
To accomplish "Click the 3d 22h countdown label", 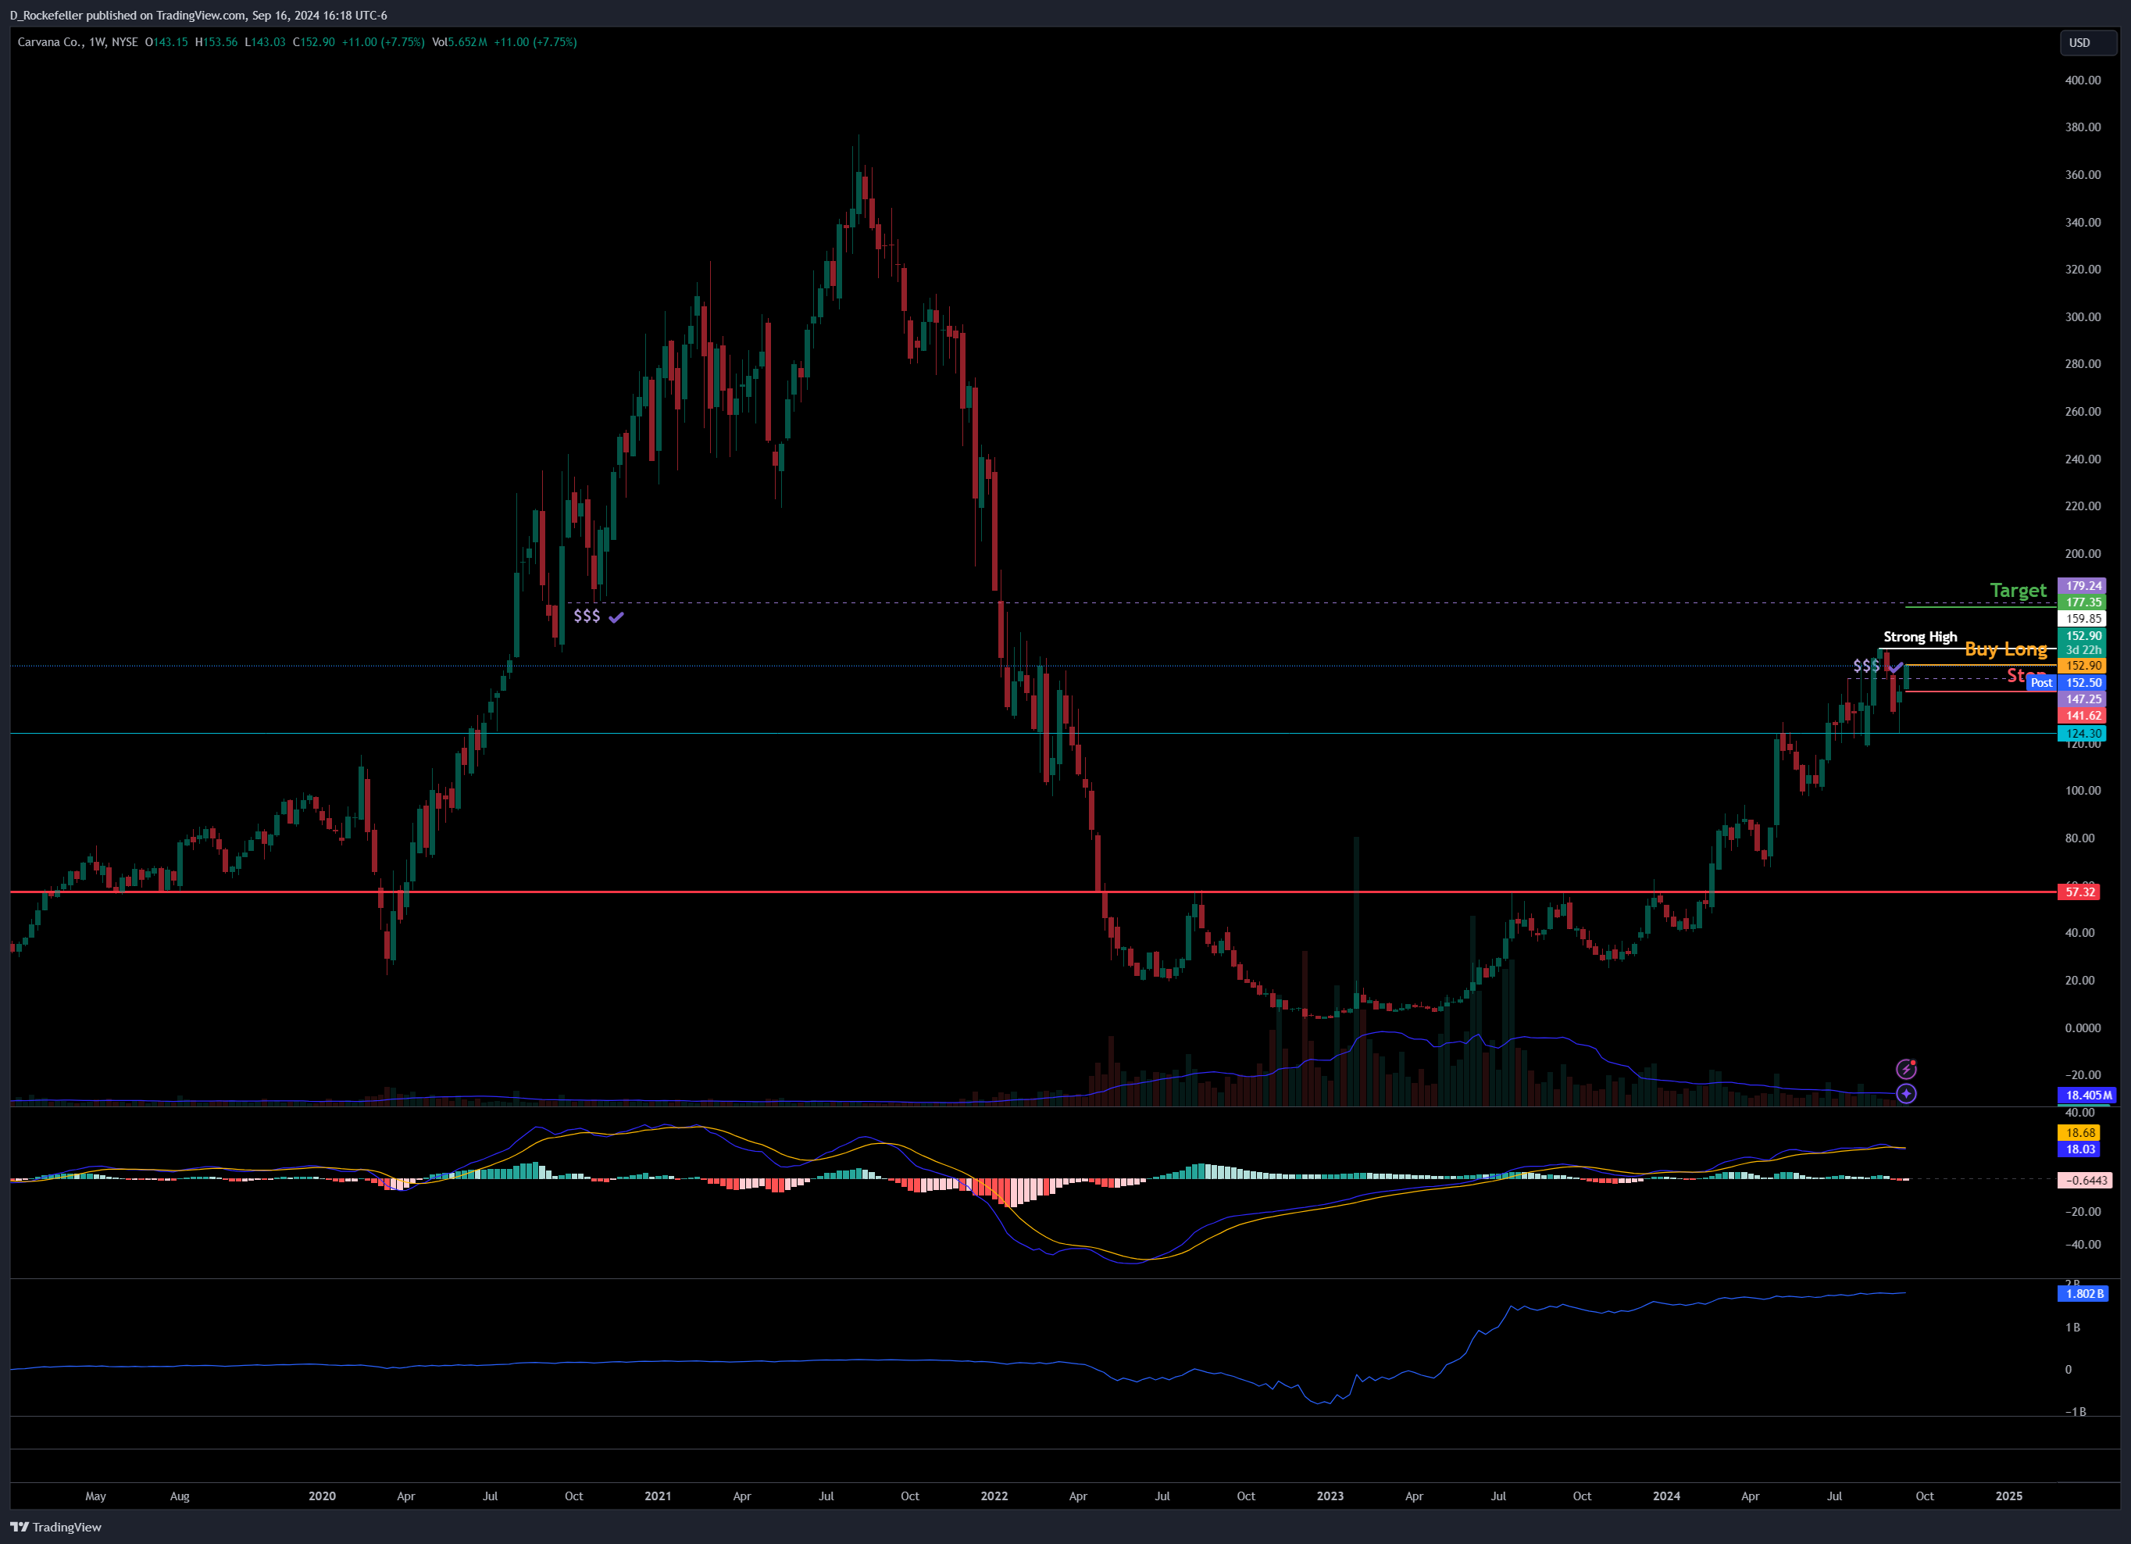I will pyautogui.click(x=2083, y=650).
